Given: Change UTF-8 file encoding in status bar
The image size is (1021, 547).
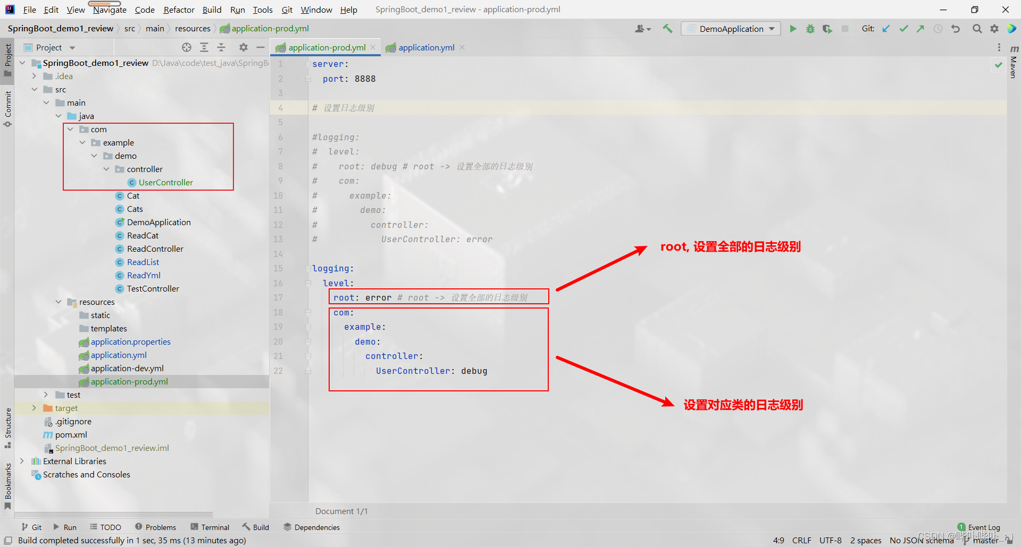Looking at the screenshot, I should [830, 540].
